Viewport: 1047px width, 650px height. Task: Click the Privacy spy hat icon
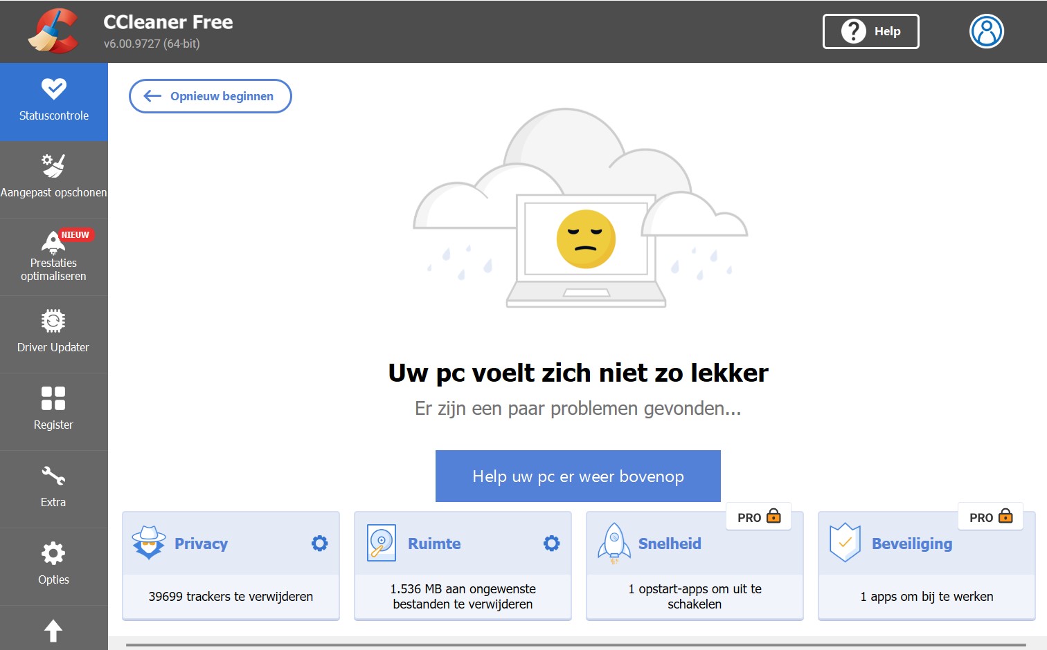149,543
